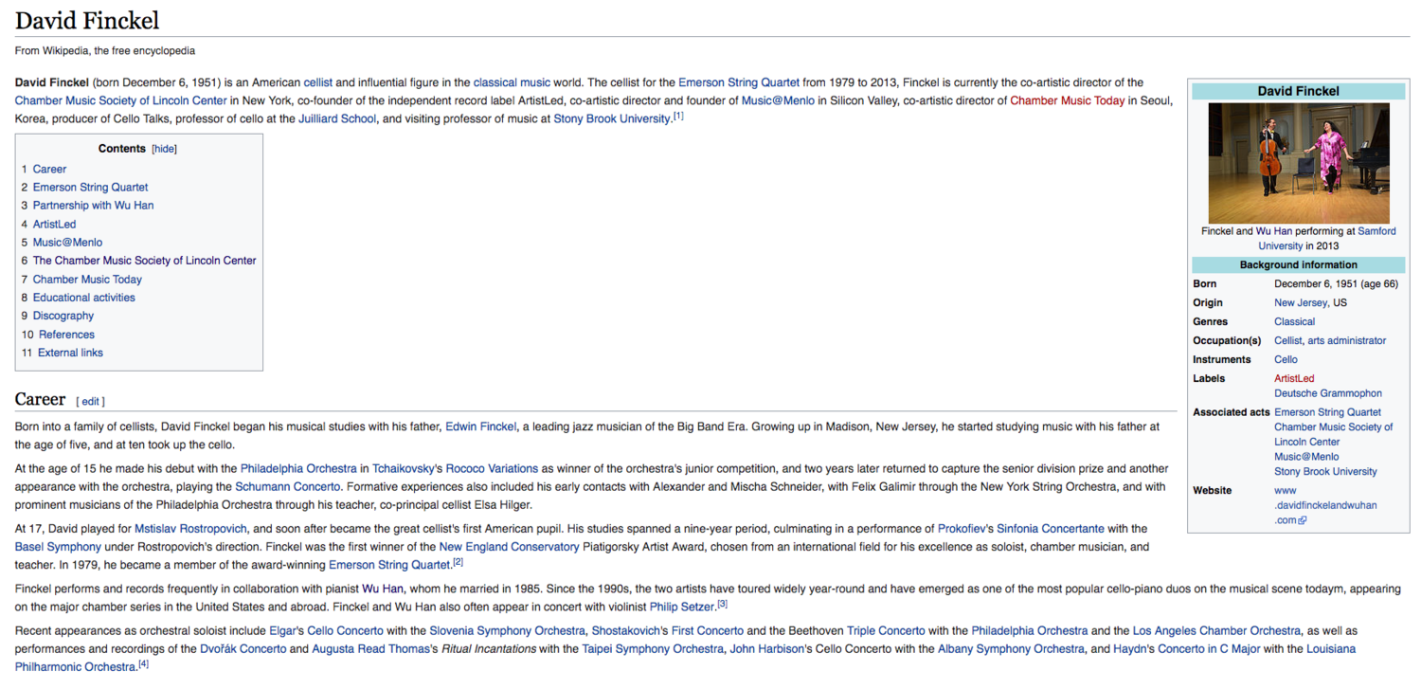Screen dimensions: 1421x689
Task: Click the Background information header
Action: tap(1298, 265)
